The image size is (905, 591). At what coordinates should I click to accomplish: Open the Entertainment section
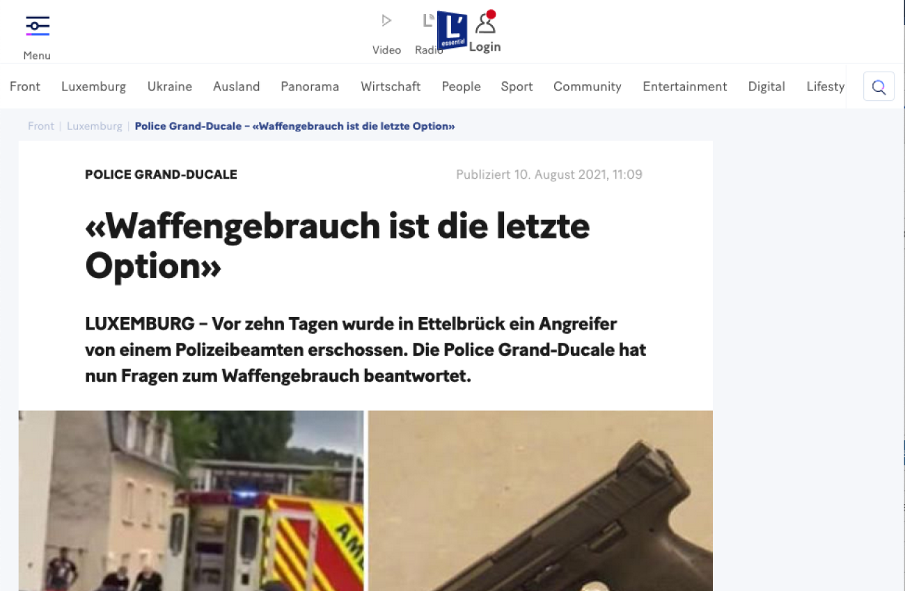click(x=685, y=86)
